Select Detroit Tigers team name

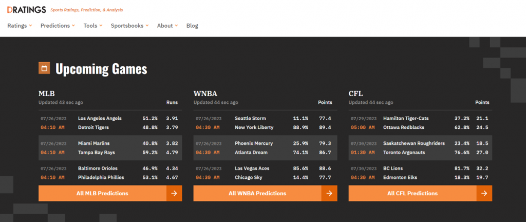(x=93, y=127)
